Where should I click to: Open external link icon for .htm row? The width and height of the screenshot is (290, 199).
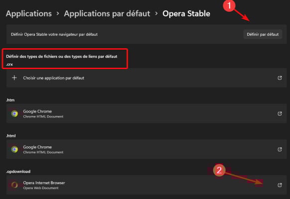(280, 113)
